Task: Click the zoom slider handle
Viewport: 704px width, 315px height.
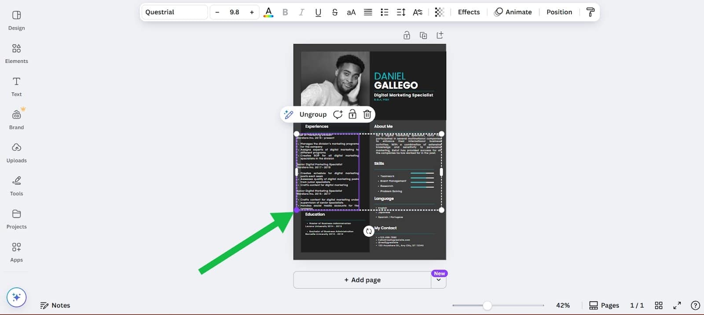Action: pyautogui.click(x=487, y=305)
